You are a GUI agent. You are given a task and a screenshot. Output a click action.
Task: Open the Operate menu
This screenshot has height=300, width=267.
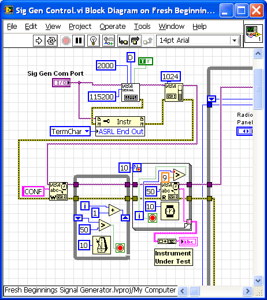tap(113, 27)
